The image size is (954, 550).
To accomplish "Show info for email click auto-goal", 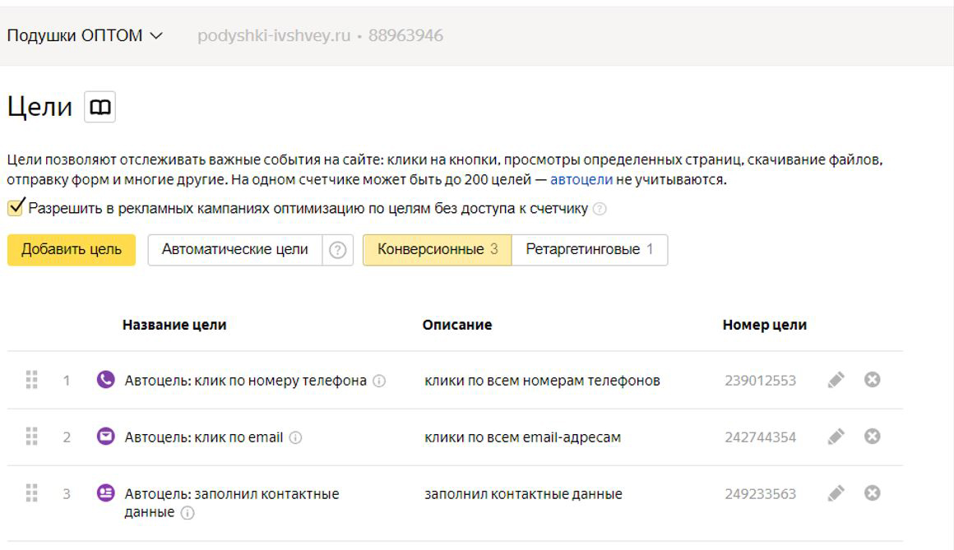I will click(295, 437).
